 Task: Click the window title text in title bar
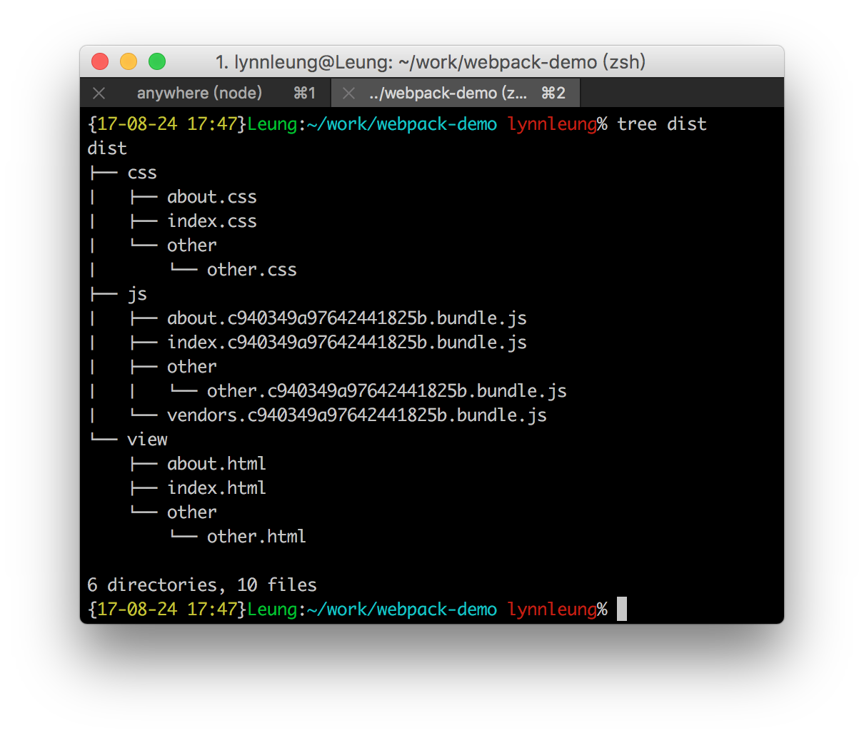coord(431,62)
